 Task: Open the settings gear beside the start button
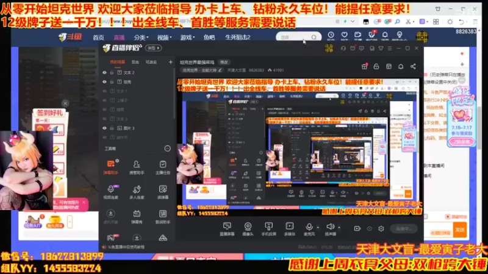pos(381,229)
